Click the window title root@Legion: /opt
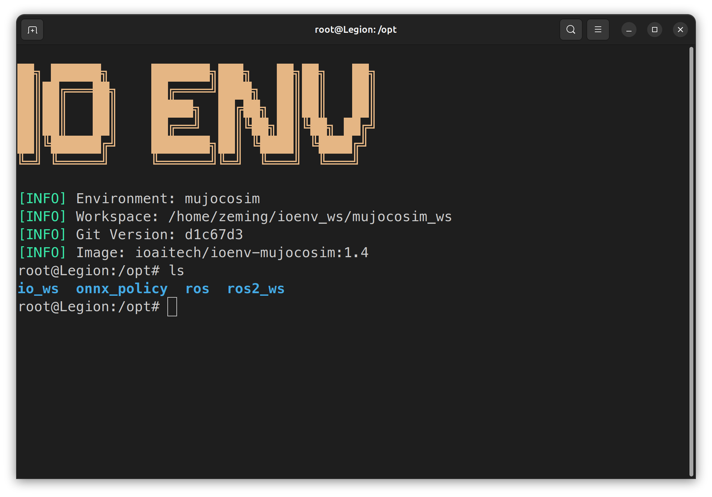 point(355,29)
